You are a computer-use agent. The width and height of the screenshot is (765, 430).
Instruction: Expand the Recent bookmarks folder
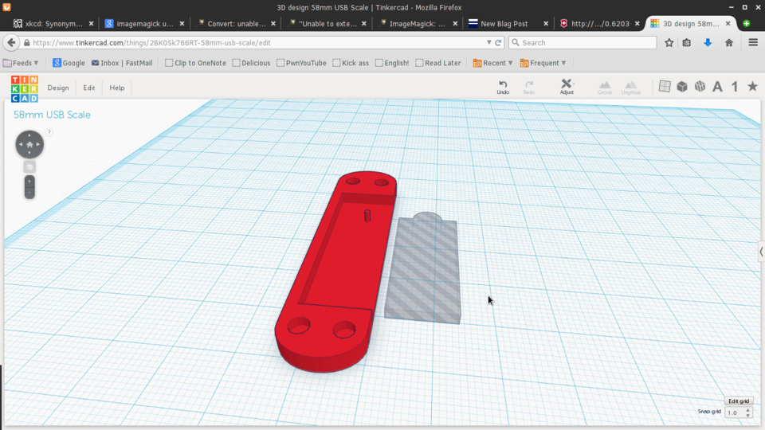coord(492,63)
